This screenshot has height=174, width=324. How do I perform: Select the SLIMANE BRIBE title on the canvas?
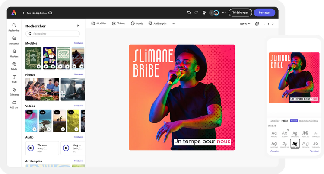point(153,63)
